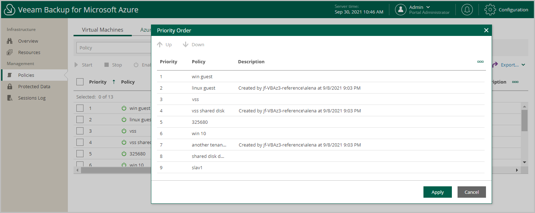Click the power status icon for win guest
This screenshot has width=535, height=213.
coord(124,108)
